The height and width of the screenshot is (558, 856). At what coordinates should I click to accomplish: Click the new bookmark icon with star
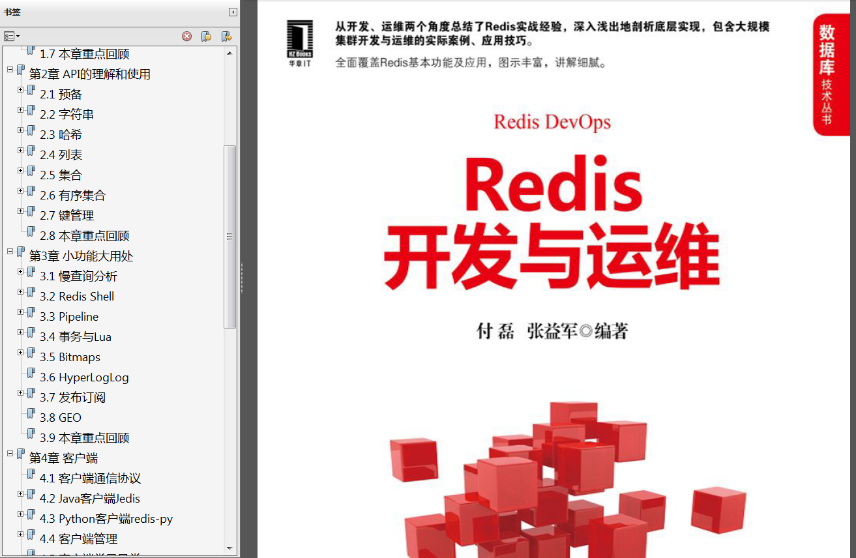pyautogui.click(x=206, y=37)
